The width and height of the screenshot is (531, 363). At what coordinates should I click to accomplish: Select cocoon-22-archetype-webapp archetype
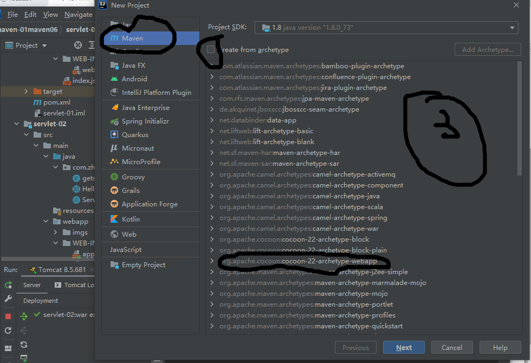[298, 261]
